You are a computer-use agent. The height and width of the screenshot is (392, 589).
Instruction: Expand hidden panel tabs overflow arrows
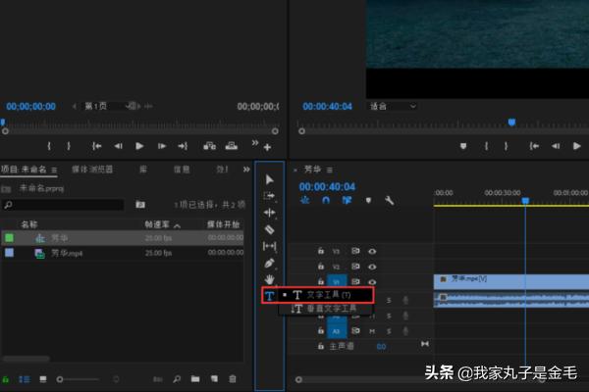tap(245, 169)
